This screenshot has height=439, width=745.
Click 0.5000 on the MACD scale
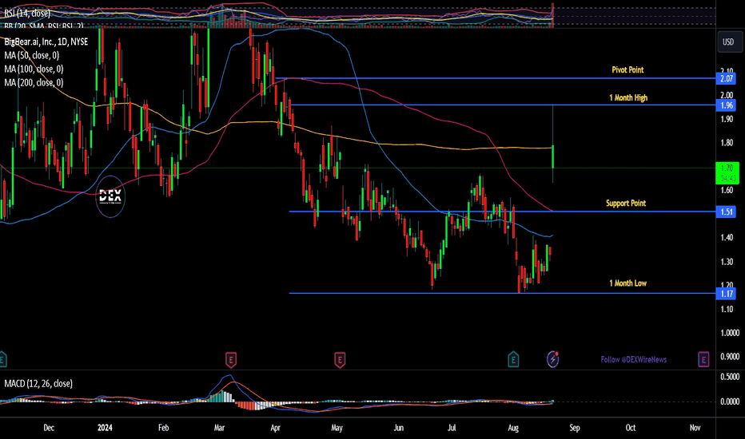[x=729, y=377]
